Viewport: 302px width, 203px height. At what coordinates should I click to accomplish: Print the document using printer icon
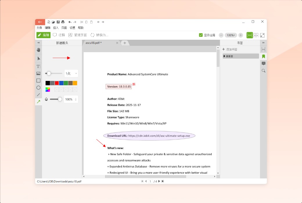coord(63,22)
